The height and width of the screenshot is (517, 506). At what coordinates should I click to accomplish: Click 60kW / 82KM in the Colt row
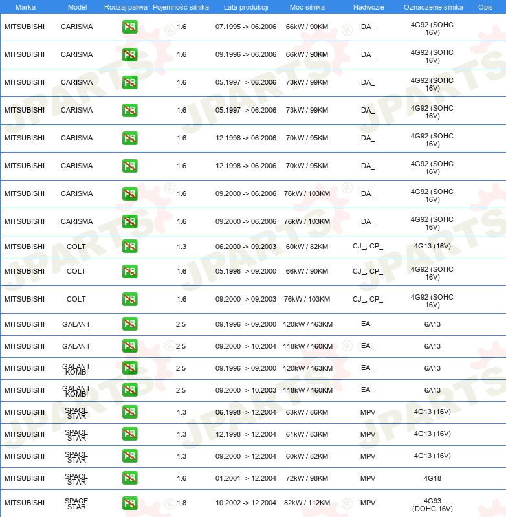pyautogui.click(x=307, y=247)
